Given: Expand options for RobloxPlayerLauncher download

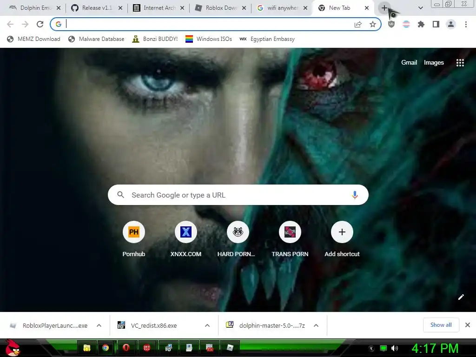Looking at the screenshot, I should click(99, 325).
